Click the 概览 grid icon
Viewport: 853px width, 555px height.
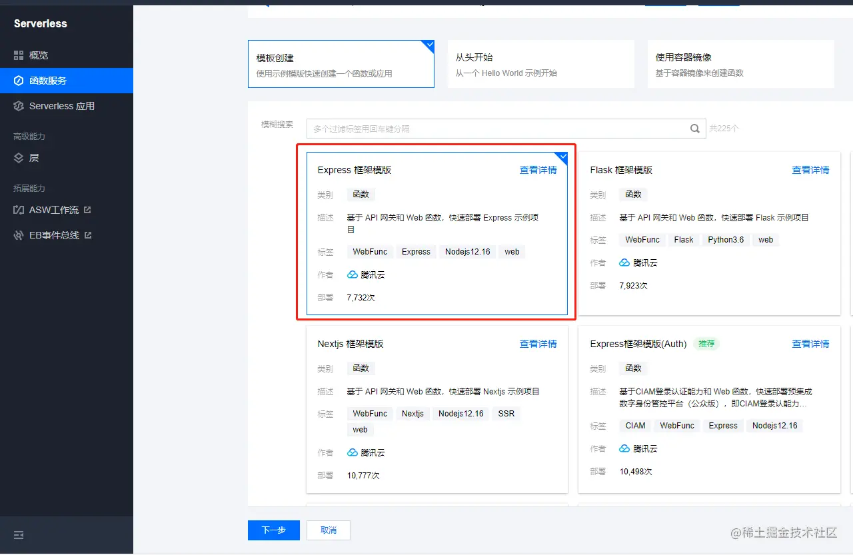pyautogui.click(x=19, y=55)
